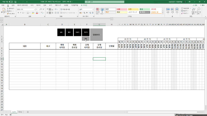Open the AutoSum dropdown arrow
Image resolution: width=207 pixels, height=116 pixels.
point(190,8)
